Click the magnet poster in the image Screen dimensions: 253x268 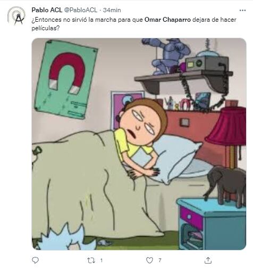click(66, 79)
